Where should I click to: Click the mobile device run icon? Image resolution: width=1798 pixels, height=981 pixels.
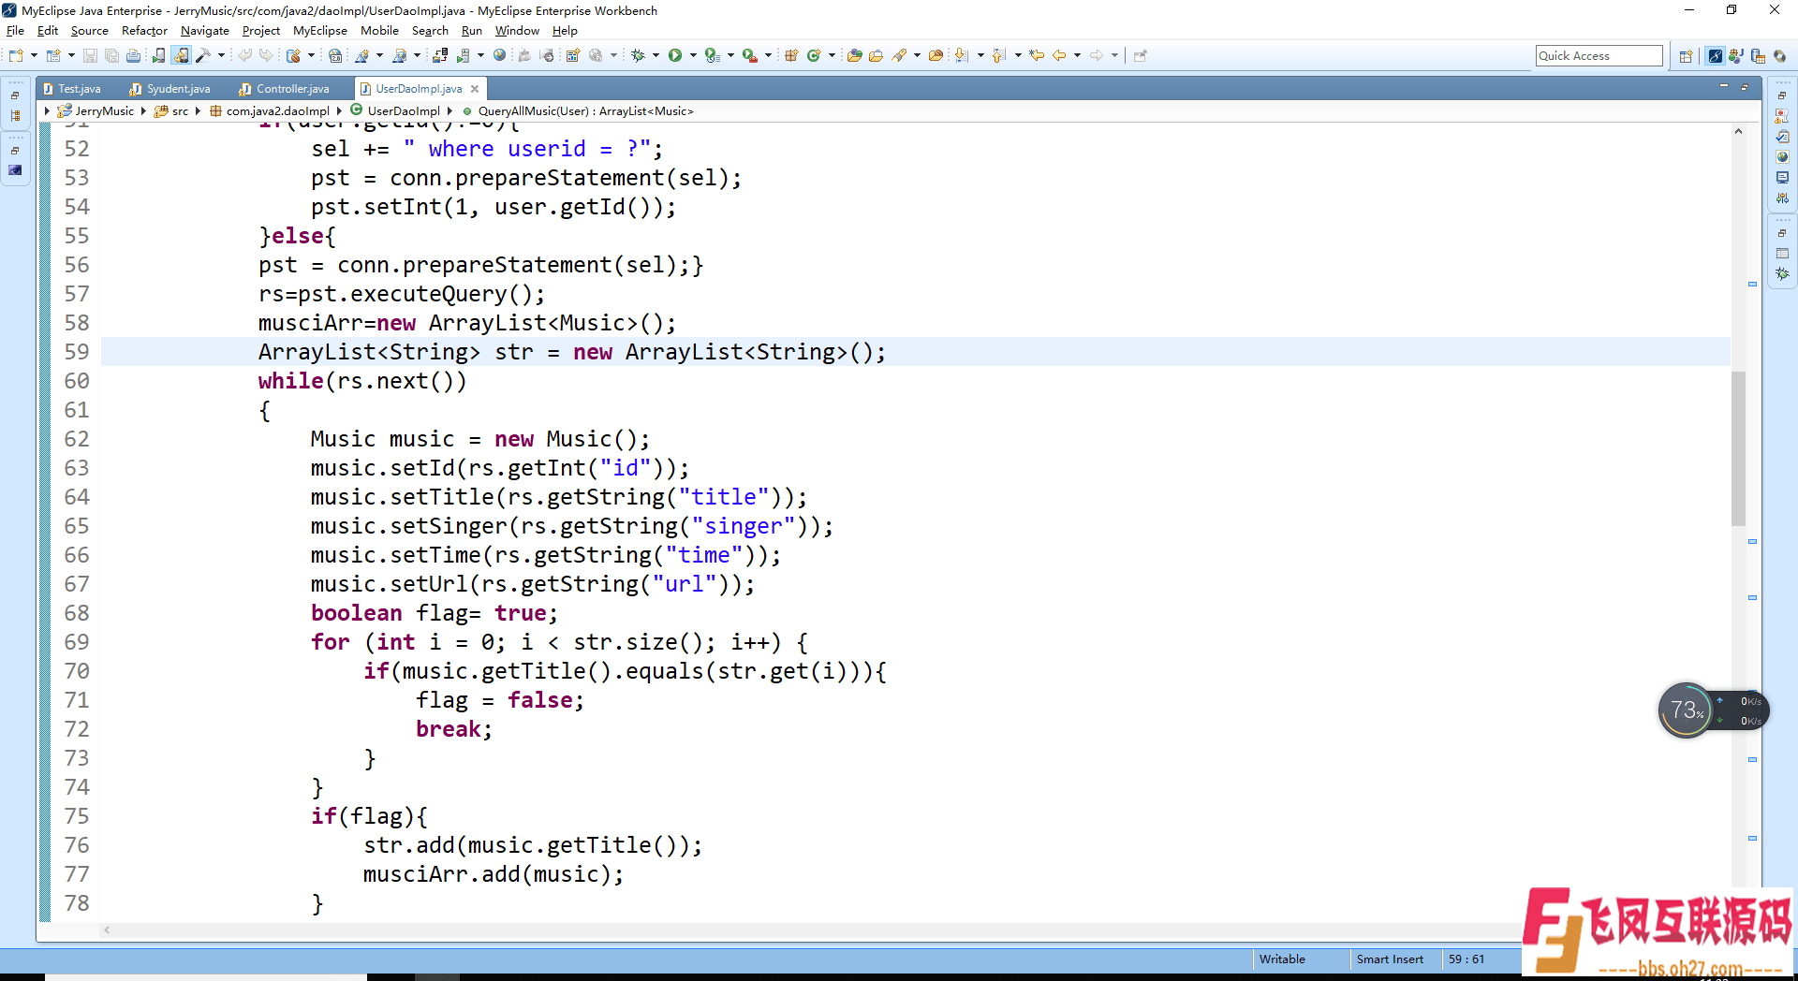coord(158,56)
